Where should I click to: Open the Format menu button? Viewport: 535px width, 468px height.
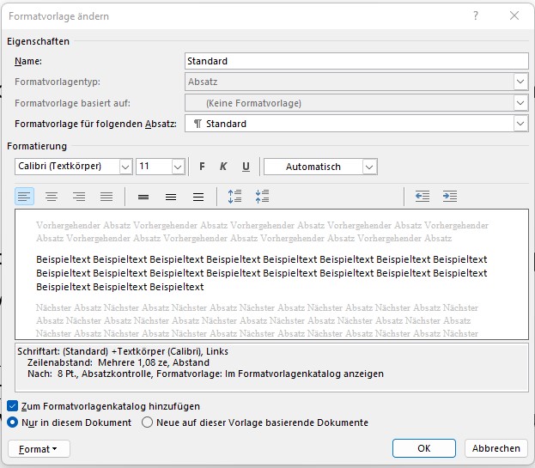(39, 449)
